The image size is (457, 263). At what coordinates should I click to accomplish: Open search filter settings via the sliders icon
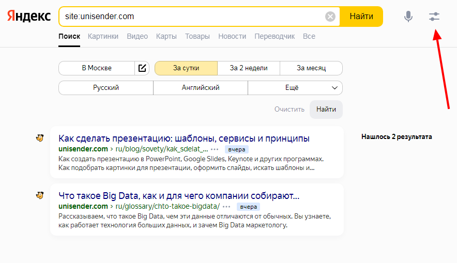click(434, 17)
